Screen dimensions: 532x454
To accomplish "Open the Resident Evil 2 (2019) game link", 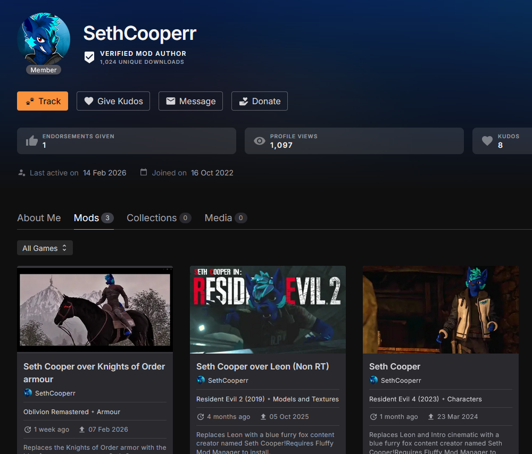I will (x=230, y=399).
